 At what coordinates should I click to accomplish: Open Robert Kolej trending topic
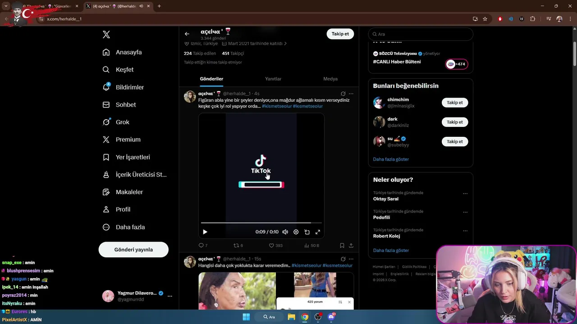point(387,236)
